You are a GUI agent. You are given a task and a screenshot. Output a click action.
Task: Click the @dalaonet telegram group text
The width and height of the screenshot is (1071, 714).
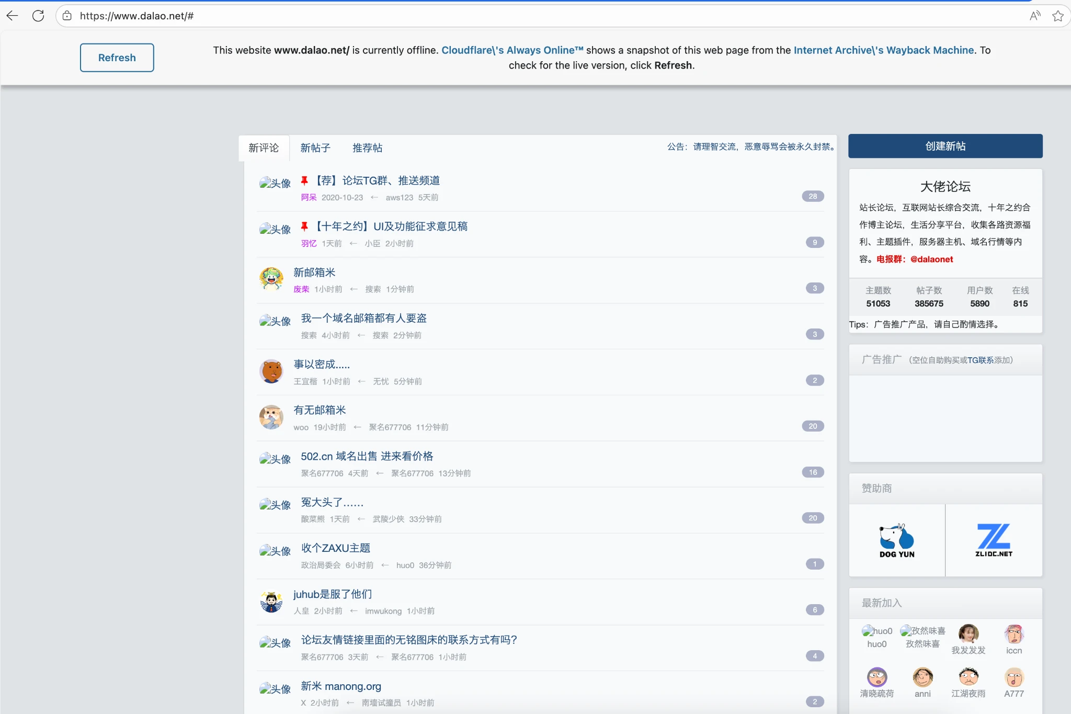click(x=931, y=259)
